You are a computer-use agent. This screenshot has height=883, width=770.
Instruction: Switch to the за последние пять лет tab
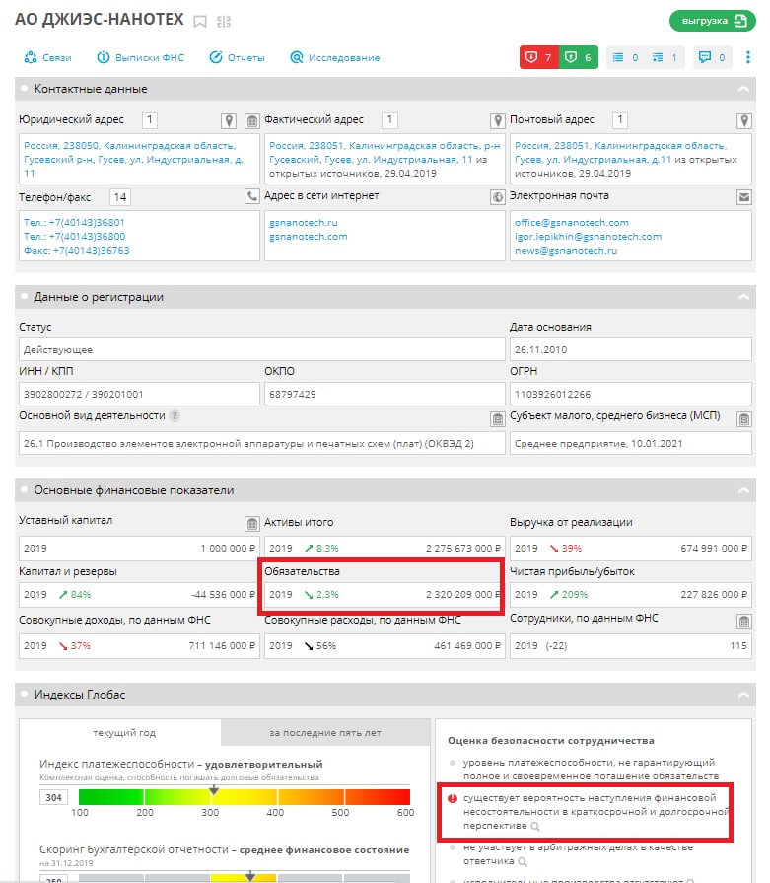[x=325, y=733]
